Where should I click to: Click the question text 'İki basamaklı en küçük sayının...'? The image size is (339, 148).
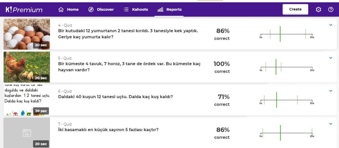[108, 130]
